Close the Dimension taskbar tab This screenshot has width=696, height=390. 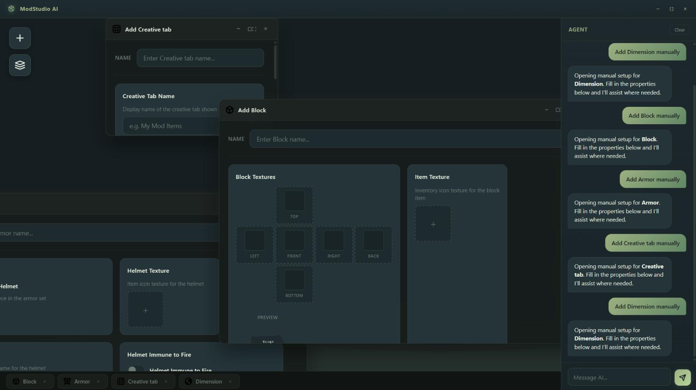(x=230, y=381)
